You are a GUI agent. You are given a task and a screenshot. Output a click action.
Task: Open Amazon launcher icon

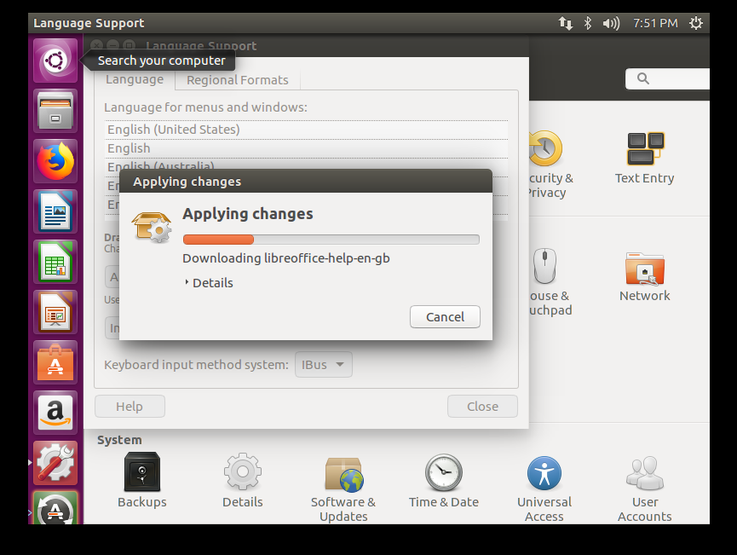[55, 413]
